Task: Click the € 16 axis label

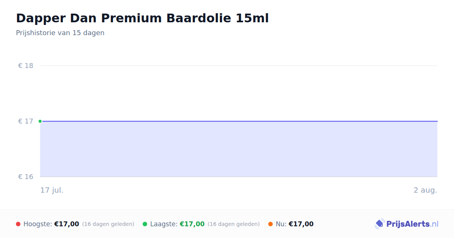Action: (x=26, y=177)
